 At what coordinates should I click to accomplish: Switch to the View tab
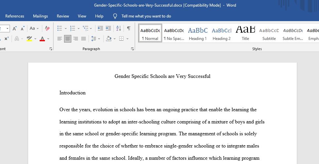pyautogui.click(x=82, y=16)
